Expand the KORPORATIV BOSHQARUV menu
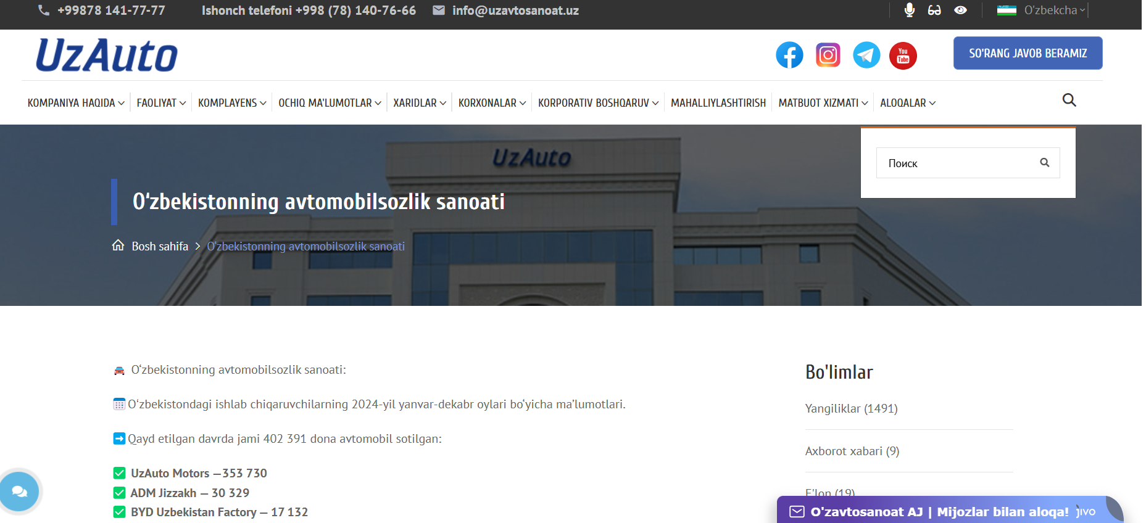Image resolution: width=1146 pixels, height=523 pixels. pos(598,103)
